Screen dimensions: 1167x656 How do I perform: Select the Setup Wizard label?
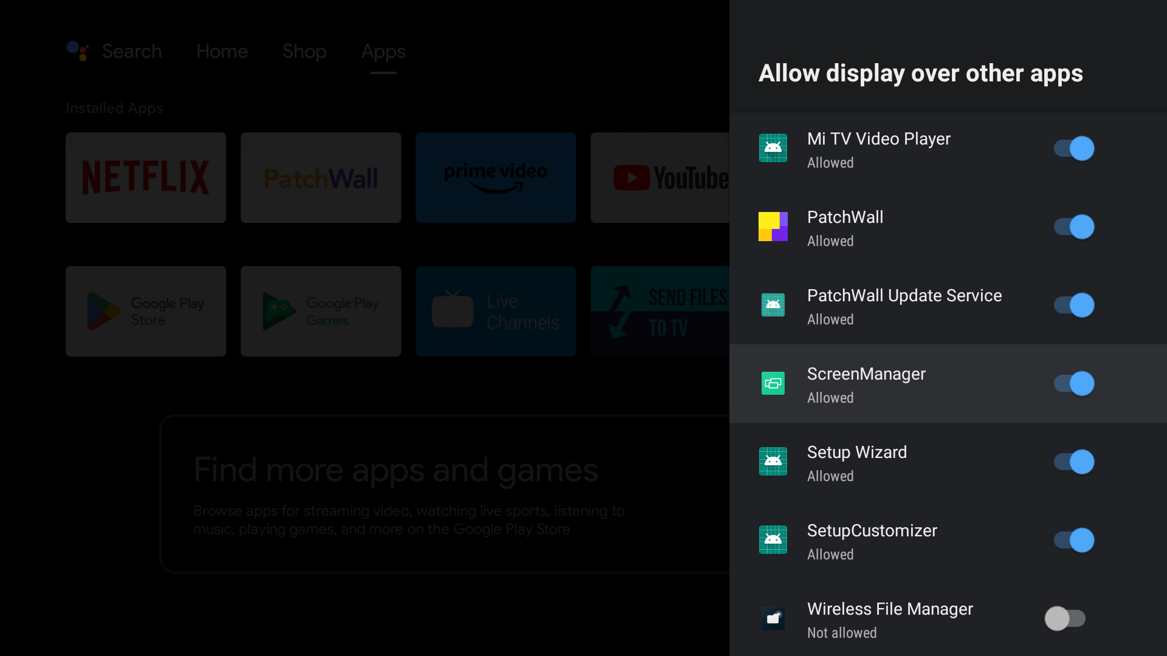pos(857,452)
